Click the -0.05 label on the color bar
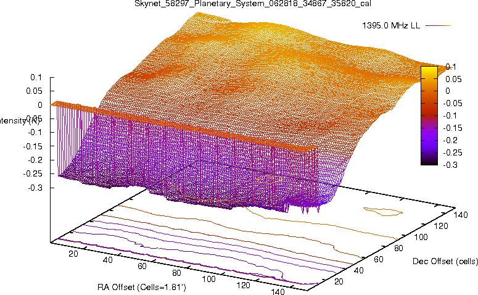Screen dimensions: 478x295 [452, 103]
